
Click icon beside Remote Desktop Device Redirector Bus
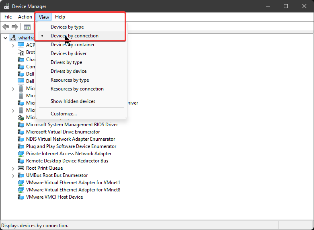pos(21,161)
